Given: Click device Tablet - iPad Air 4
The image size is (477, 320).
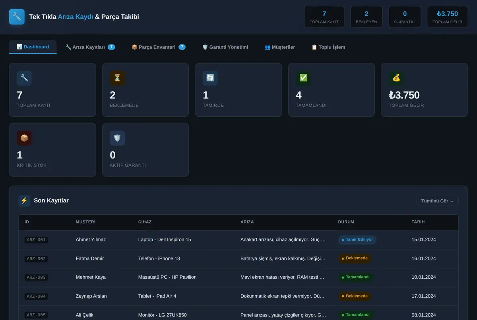Looking at the screenshot, I should (157, 296).
